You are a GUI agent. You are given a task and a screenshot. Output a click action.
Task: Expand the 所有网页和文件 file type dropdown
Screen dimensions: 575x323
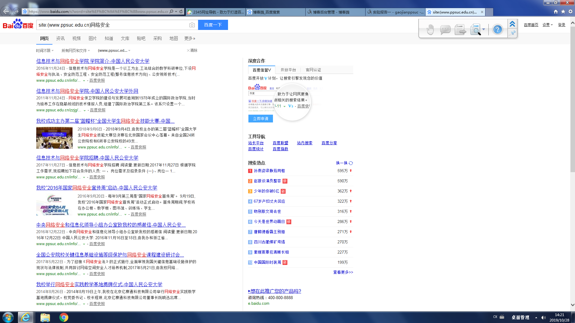[x=76, y=51]
